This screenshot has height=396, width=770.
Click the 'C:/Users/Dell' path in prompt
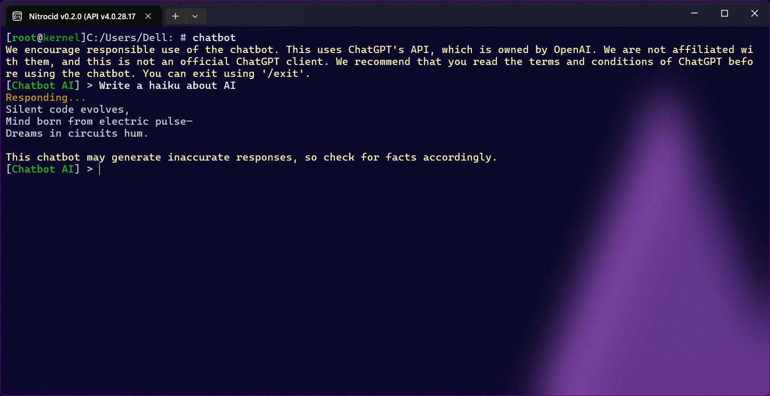pos(129,38)
